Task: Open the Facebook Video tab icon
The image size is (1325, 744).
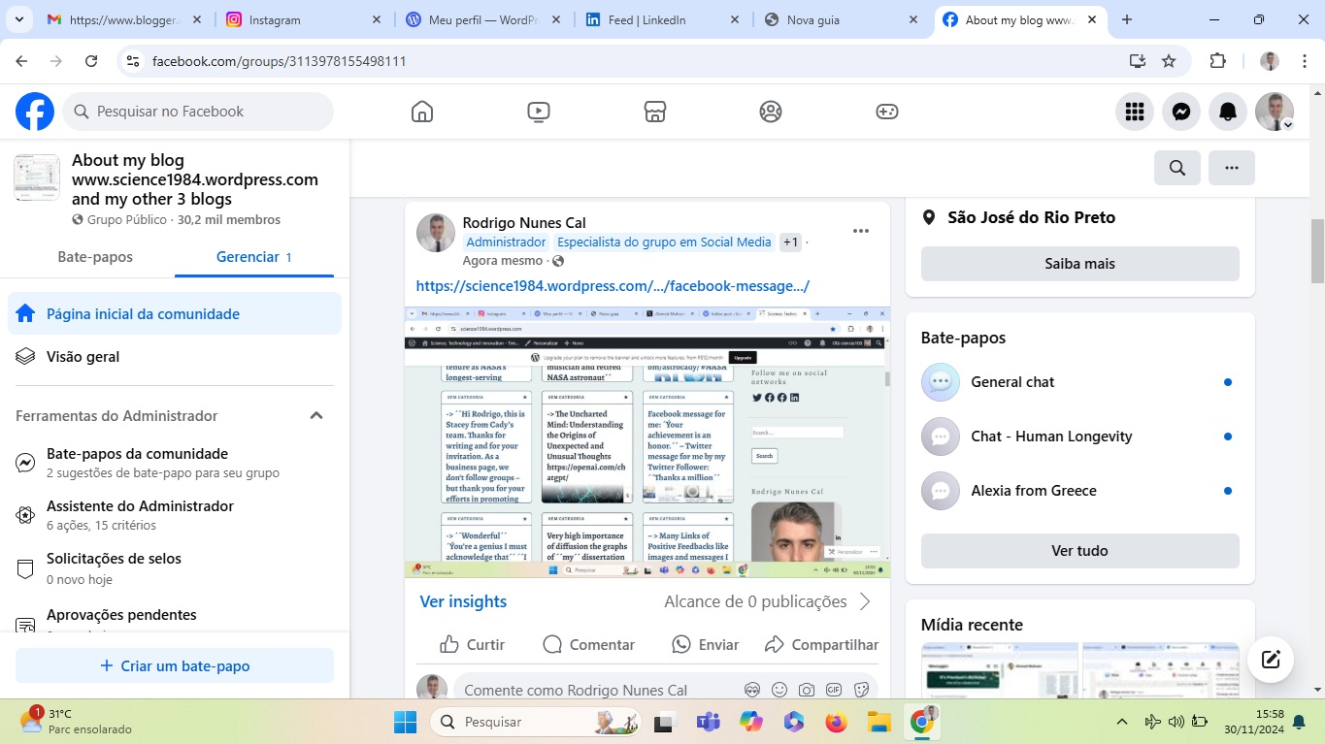Action: [539, 112]
